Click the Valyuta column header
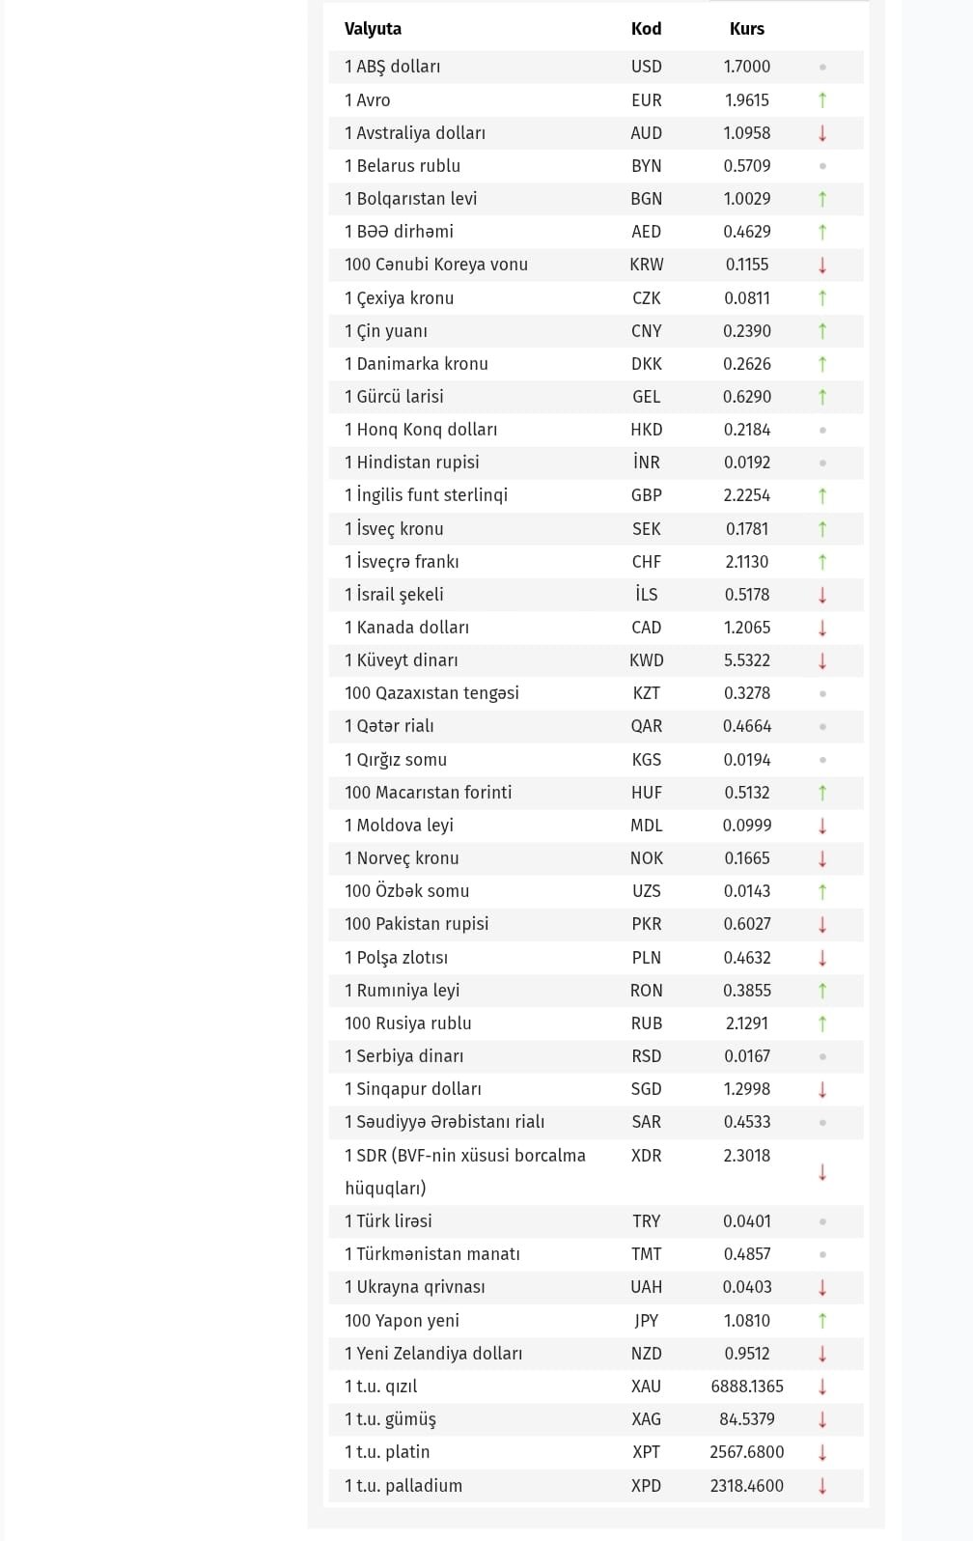 point(373,29)
